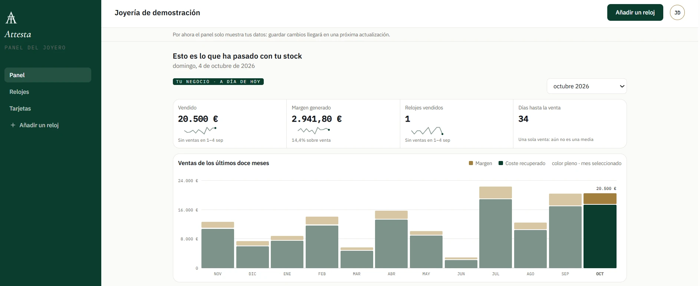The height and width of the screenshot is (286, 700).
Task: Click the sparkline in the Relojes vendidos card
Action: [427, 131]
